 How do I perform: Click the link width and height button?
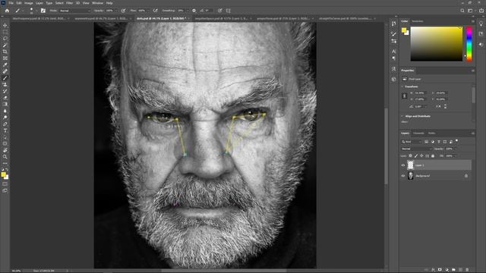[x=405, y=96]
